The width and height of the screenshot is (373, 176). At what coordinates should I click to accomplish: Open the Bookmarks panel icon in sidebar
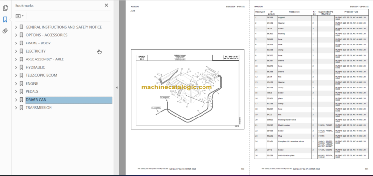click(5, 19)
